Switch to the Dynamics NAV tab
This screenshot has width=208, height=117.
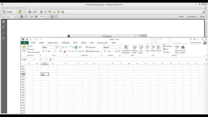(102, 43)
